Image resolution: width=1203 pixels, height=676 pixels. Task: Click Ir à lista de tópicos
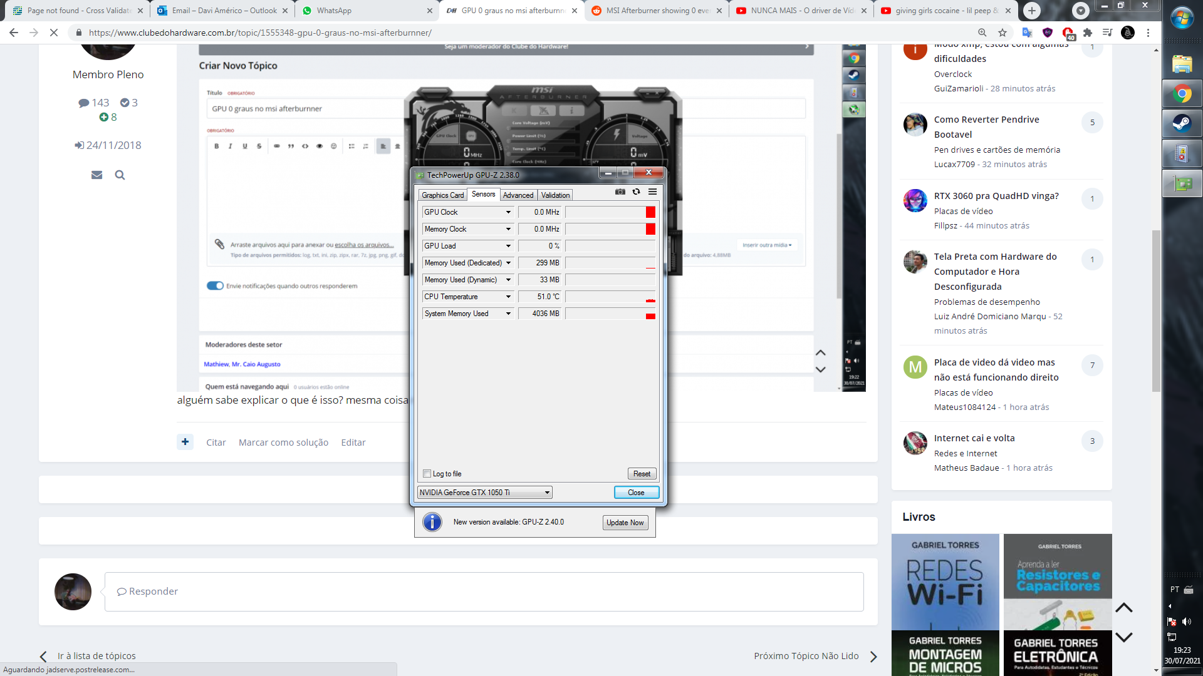88,656
